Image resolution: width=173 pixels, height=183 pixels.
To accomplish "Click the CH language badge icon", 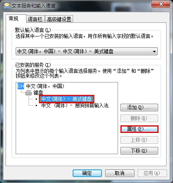I will [x=21, y=86].
